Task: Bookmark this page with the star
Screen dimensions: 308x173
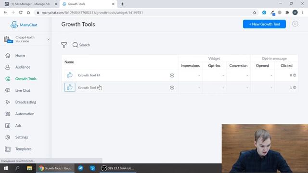Action: [255, 12]
